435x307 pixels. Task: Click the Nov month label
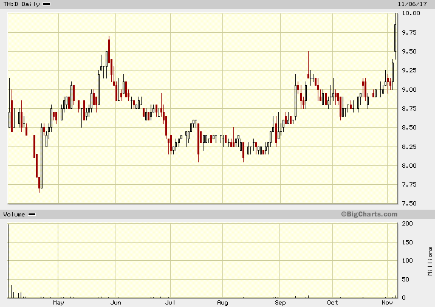(x=387, y=303)
